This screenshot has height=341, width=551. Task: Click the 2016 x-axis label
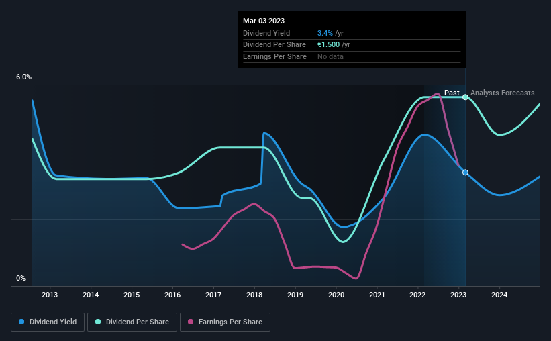172,295
